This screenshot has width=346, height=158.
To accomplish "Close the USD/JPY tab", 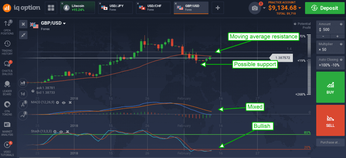I will (100, 3).
